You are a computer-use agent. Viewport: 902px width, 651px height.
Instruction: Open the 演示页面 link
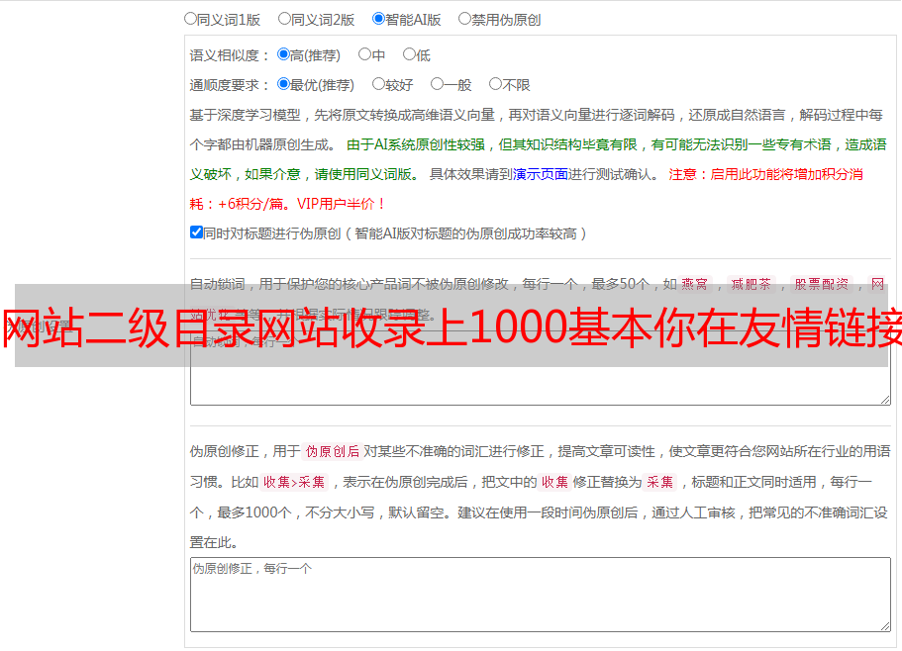(x=540, y=174)
